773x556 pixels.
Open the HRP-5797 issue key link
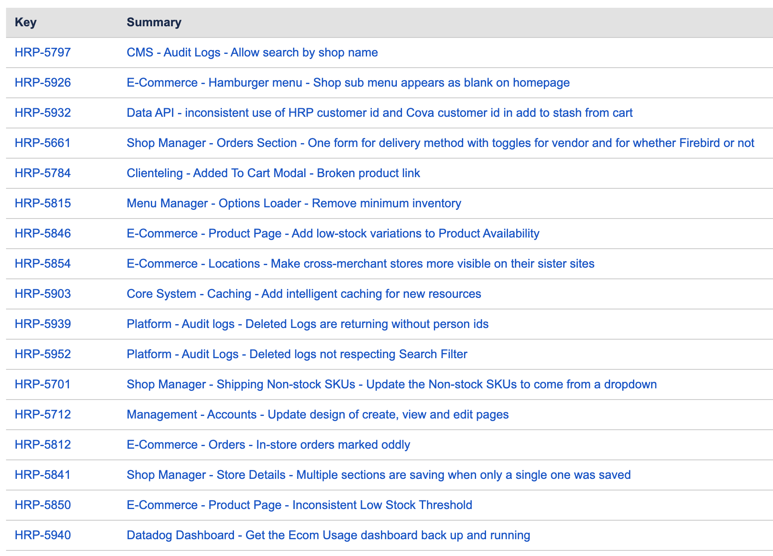click(43, 53)
